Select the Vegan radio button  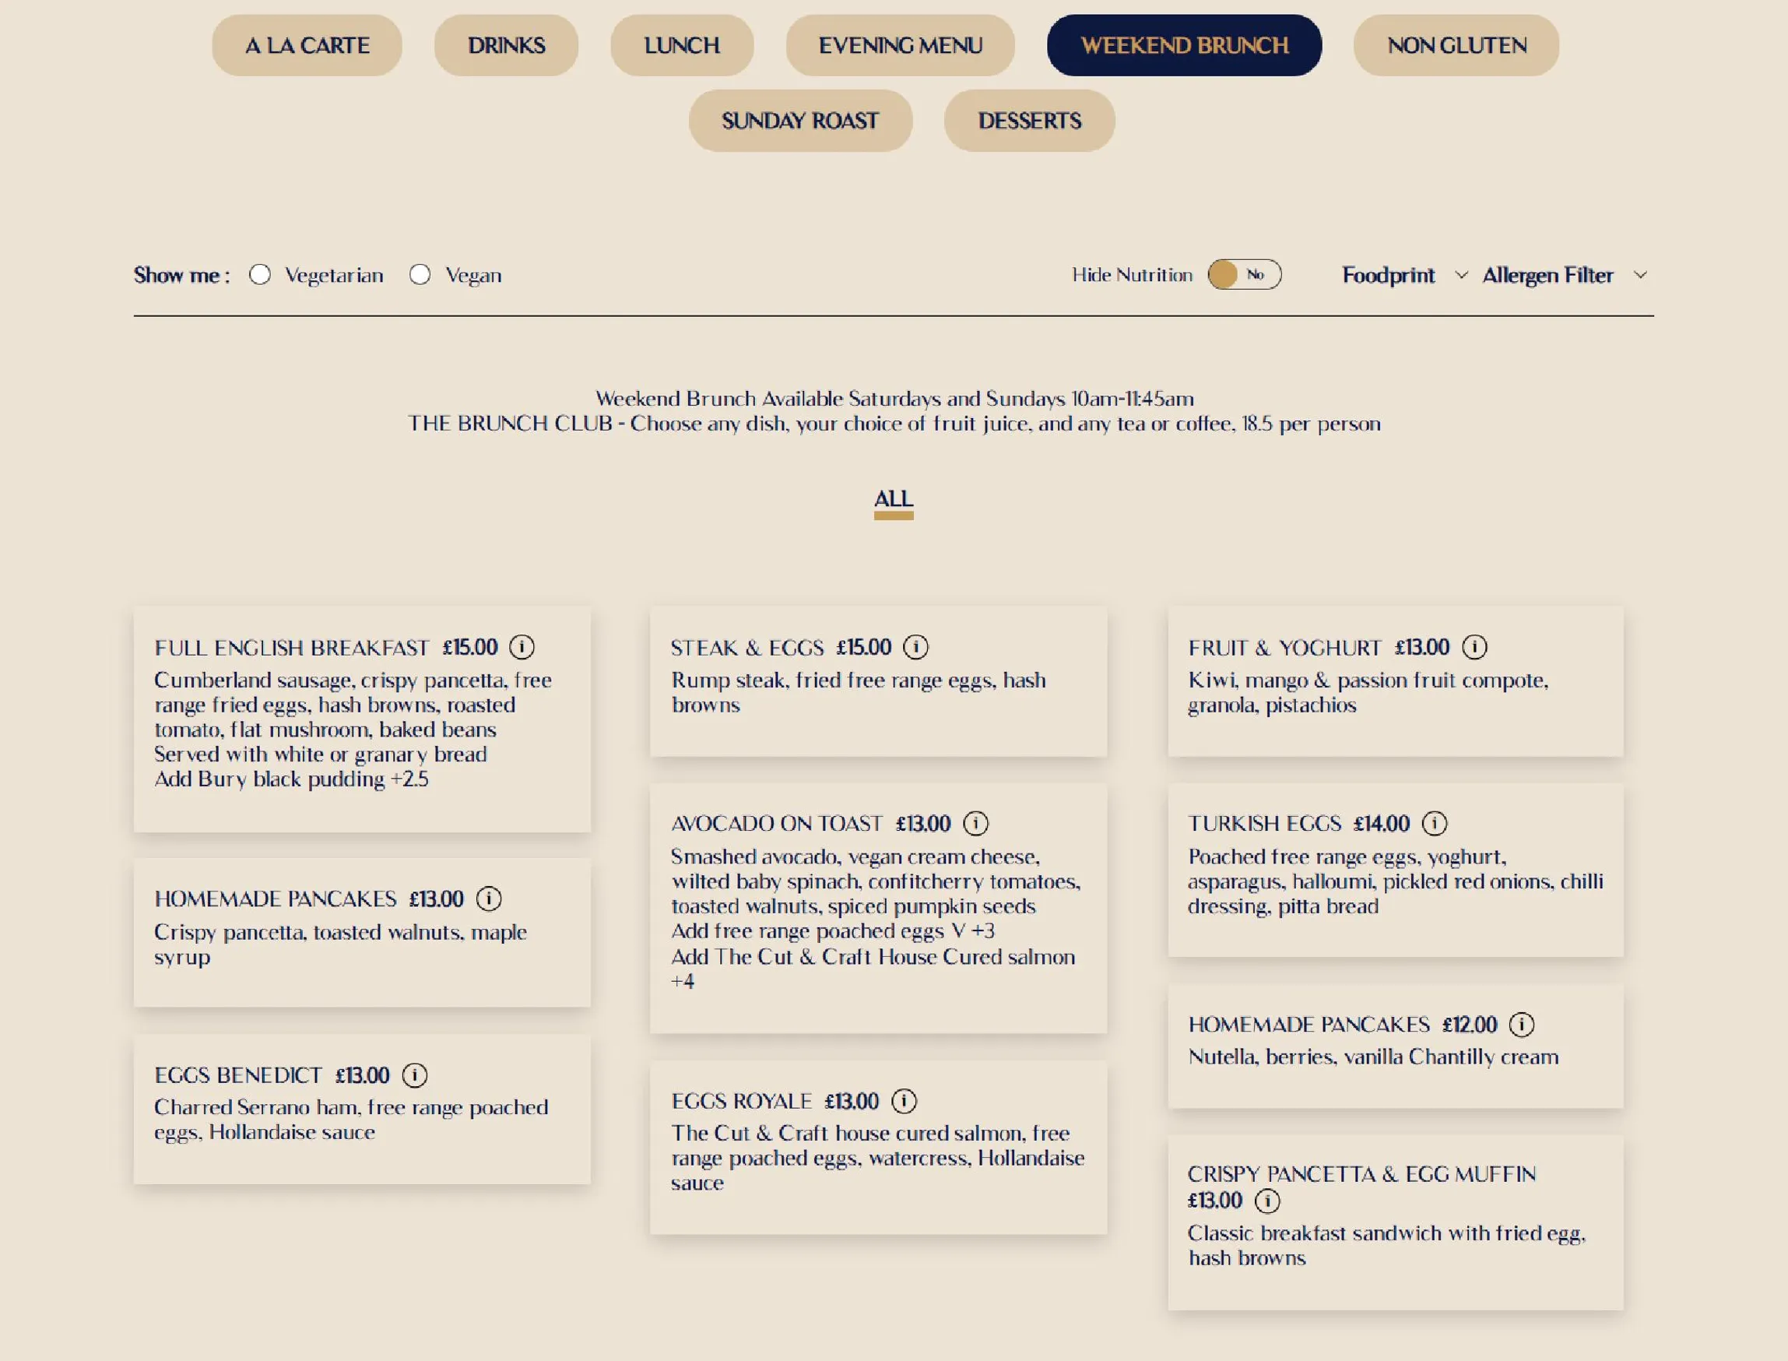click(x=420, y=275)
